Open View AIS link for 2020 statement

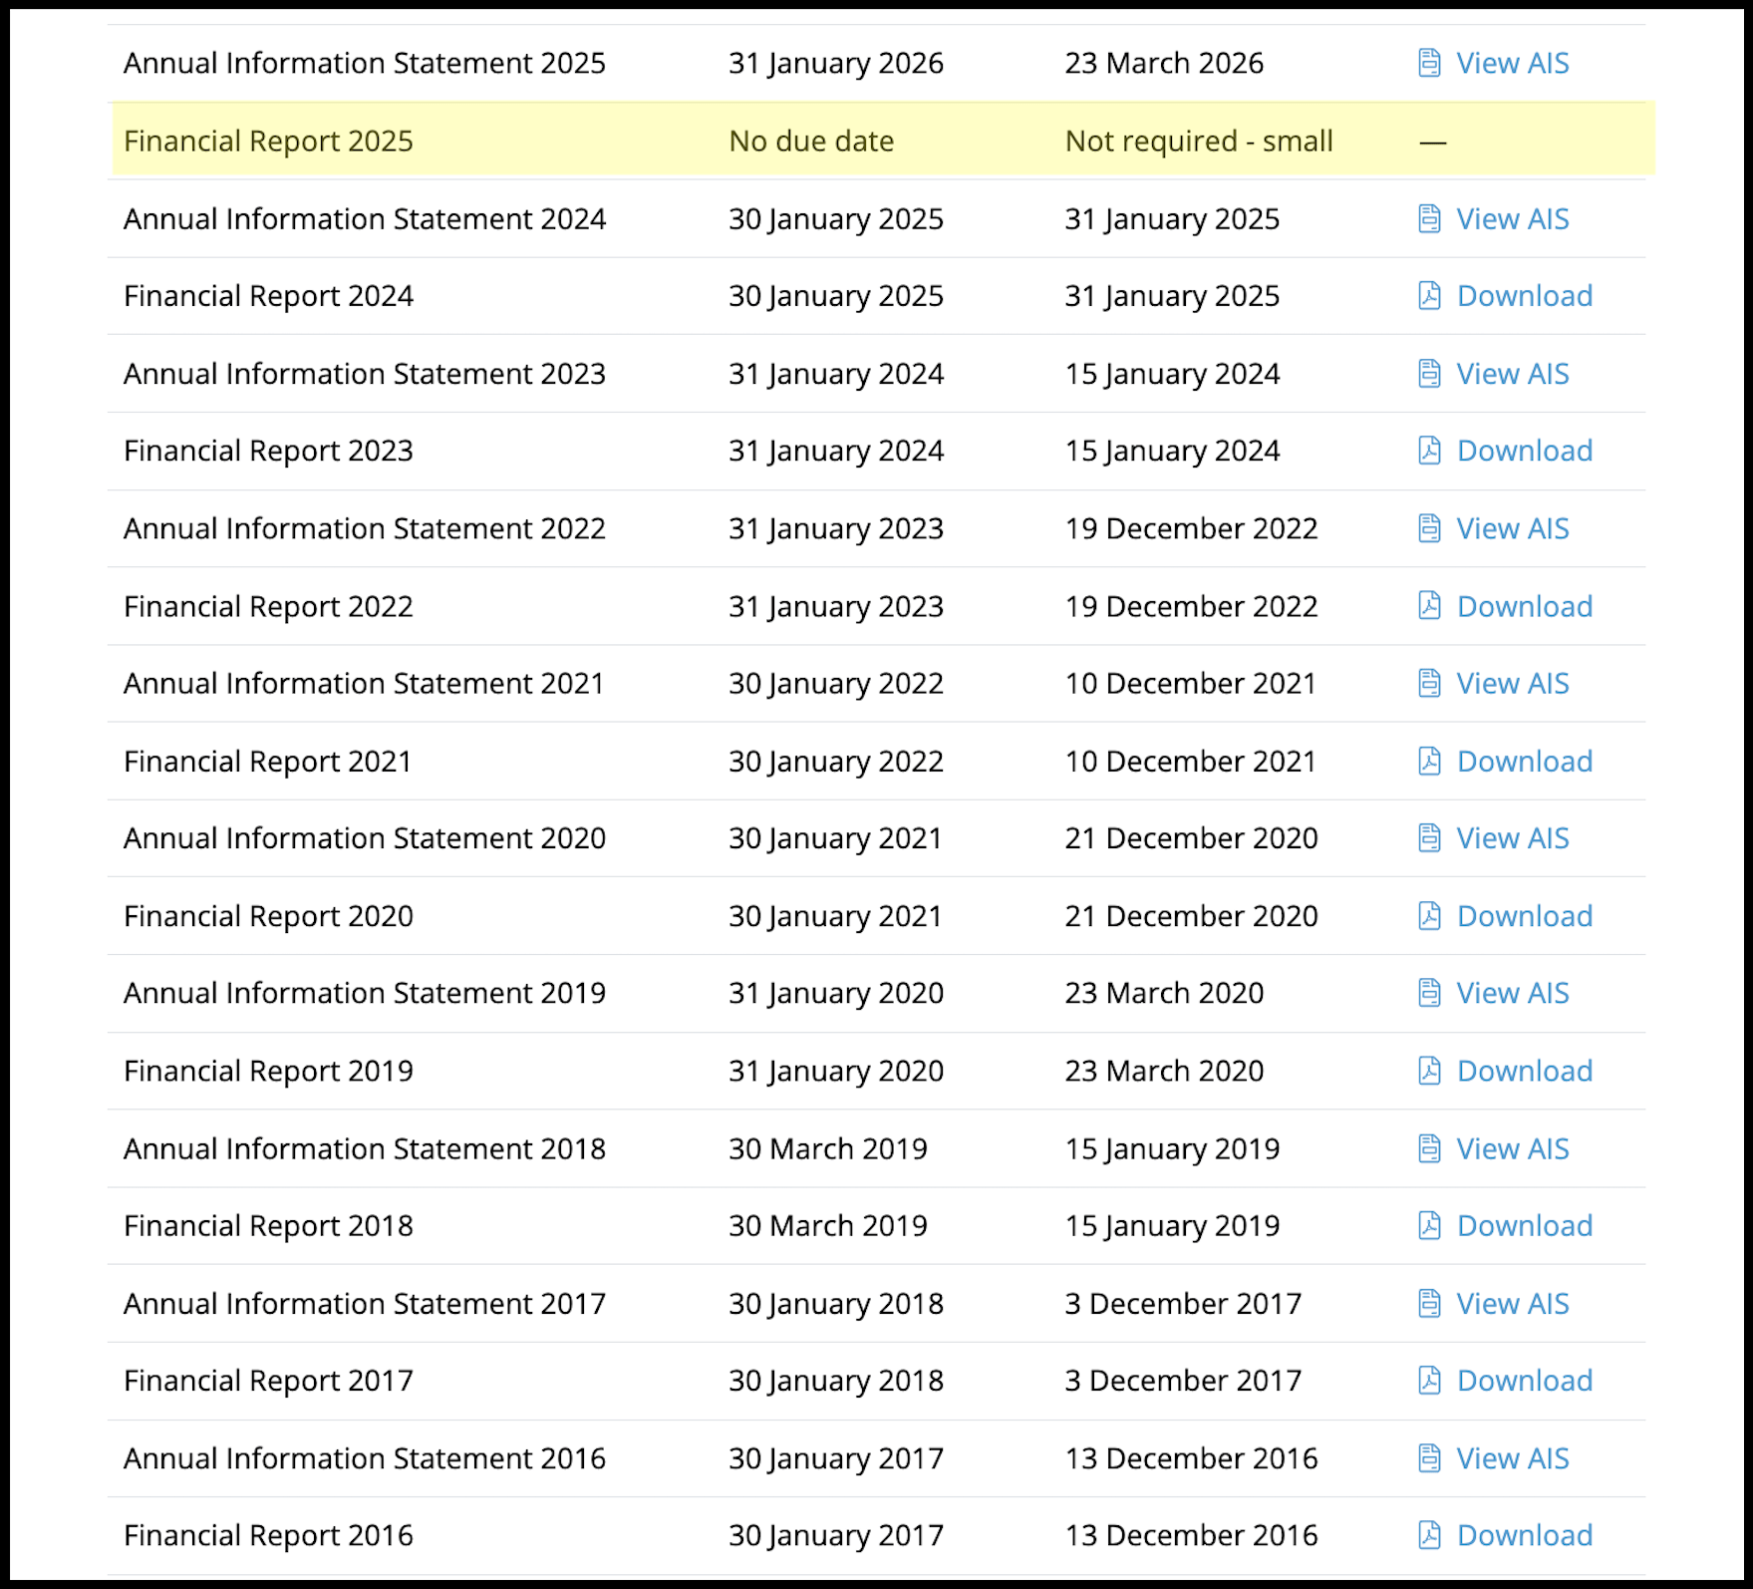(1512, 838)
